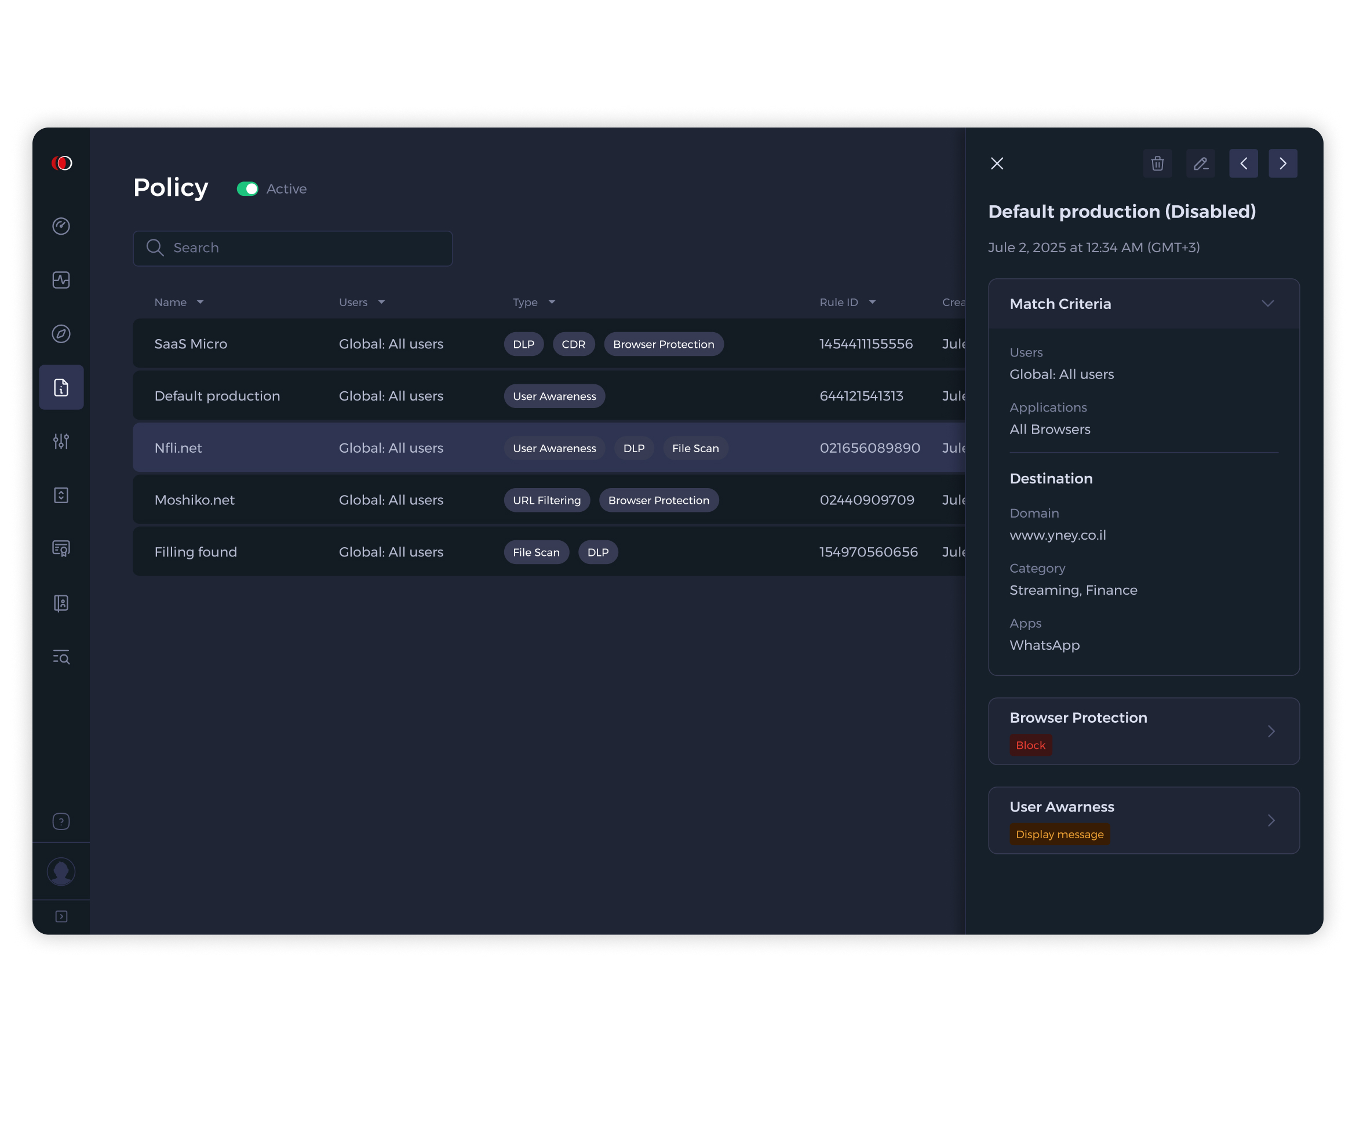Click Browser Protection tag in SaaS Micro row
The image size is (1356, 1128).
coord(664,344)
